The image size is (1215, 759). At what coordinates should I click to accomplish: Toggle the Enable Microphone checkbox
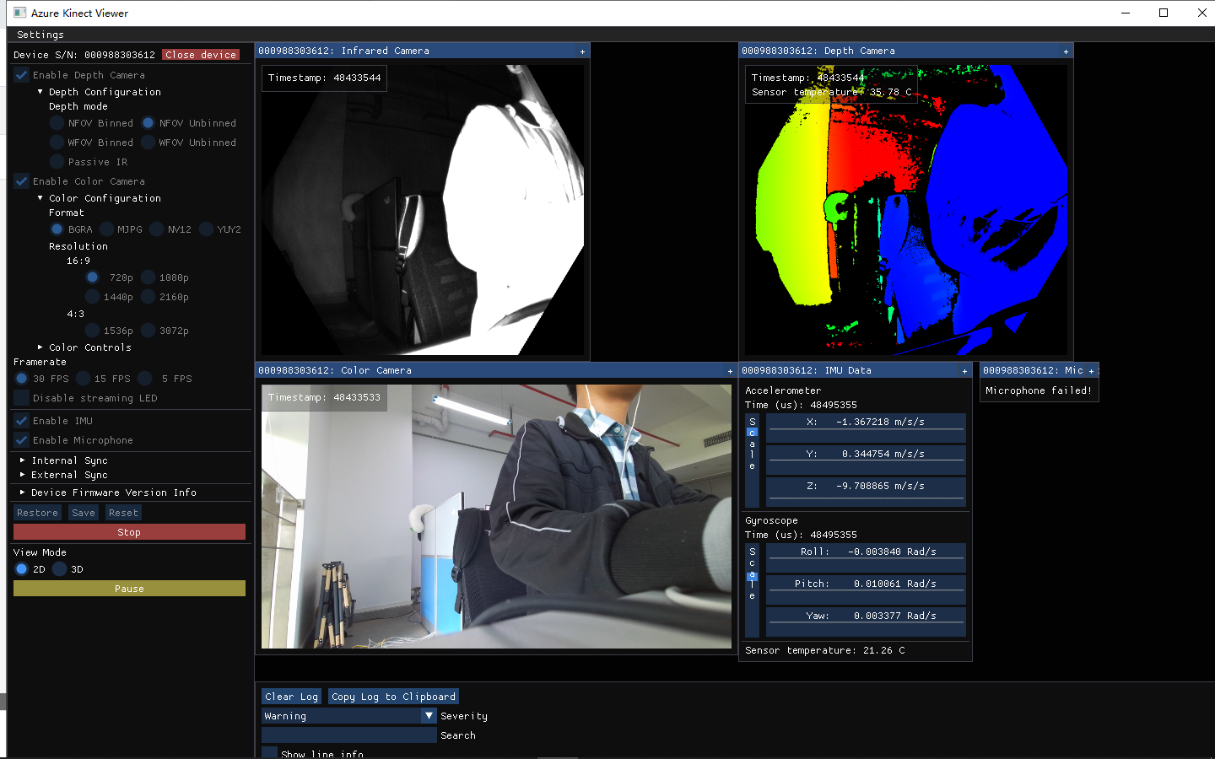[21, 440]
